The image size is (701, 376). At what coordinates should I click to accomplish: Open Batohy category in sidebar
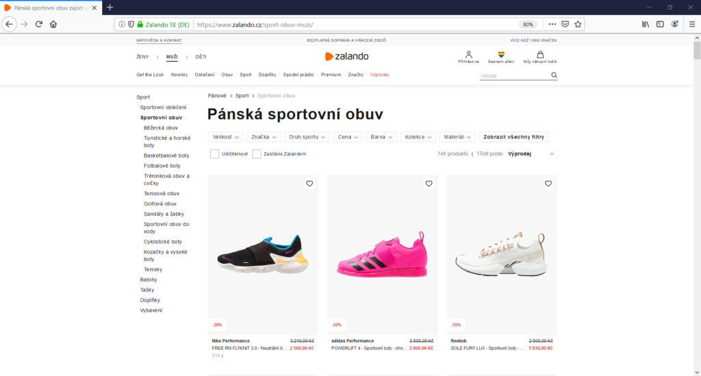149,280
